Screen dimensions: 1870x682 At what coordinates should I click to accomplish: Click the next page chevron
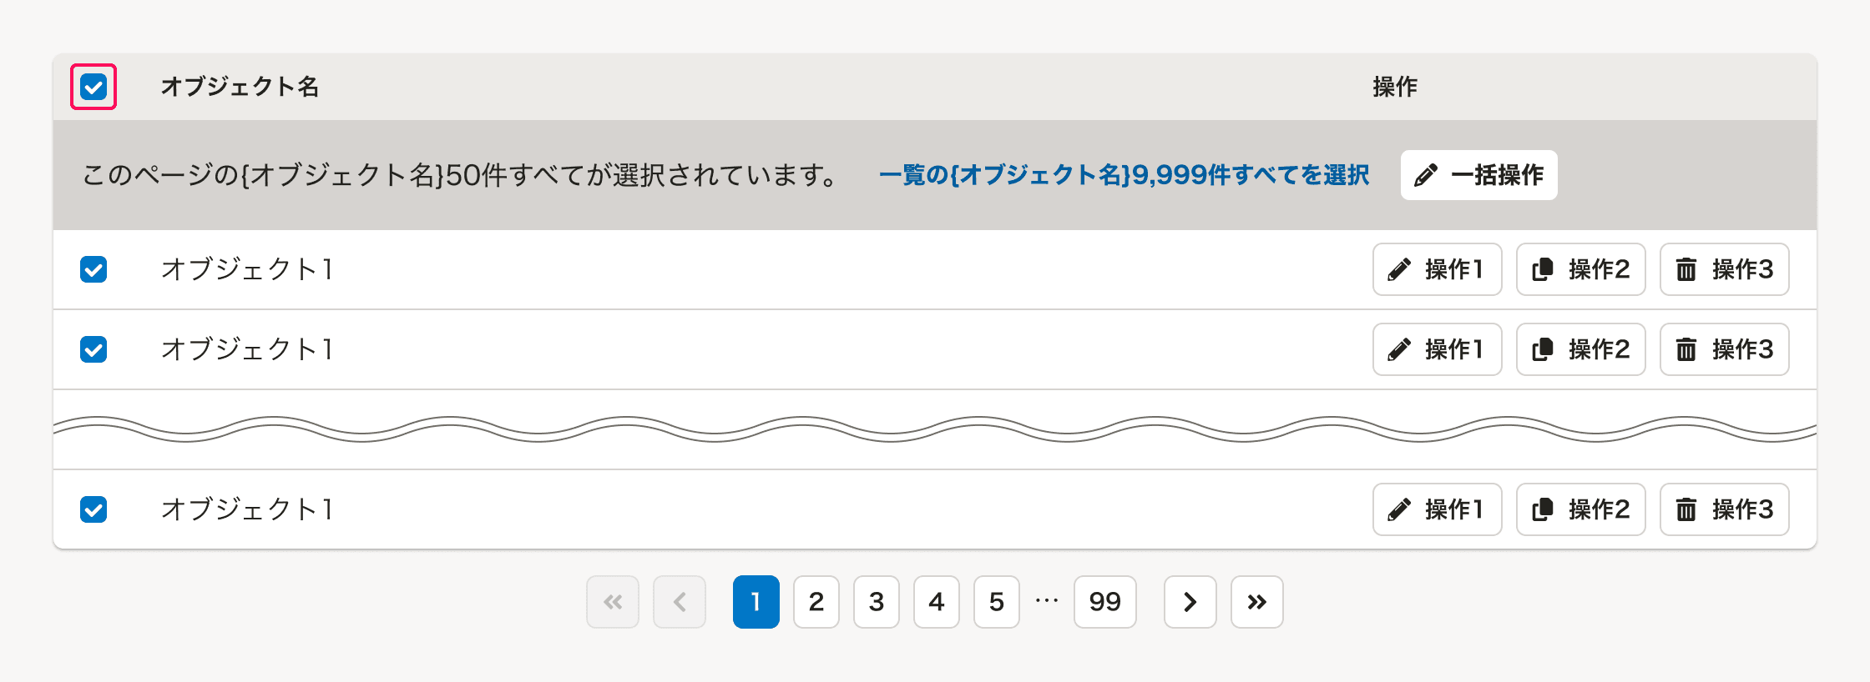tap(1190, 602)
